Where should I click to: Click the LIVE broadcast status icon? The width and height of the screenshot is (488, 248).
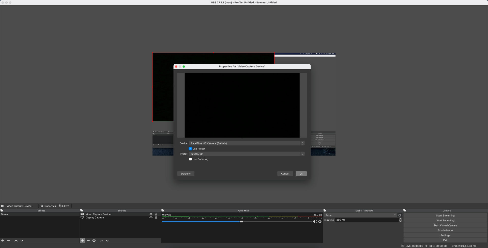pos(403,246)
